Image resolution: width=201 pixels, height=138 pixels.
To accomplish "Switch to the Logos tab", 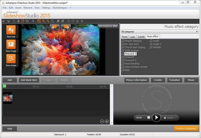I will coord(132,37).
